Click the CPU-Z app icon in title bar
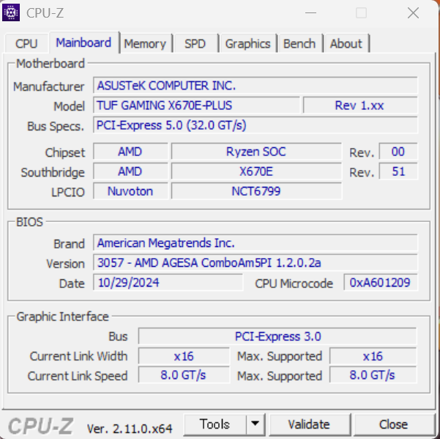The image size is (440, 439). (11, 12)
